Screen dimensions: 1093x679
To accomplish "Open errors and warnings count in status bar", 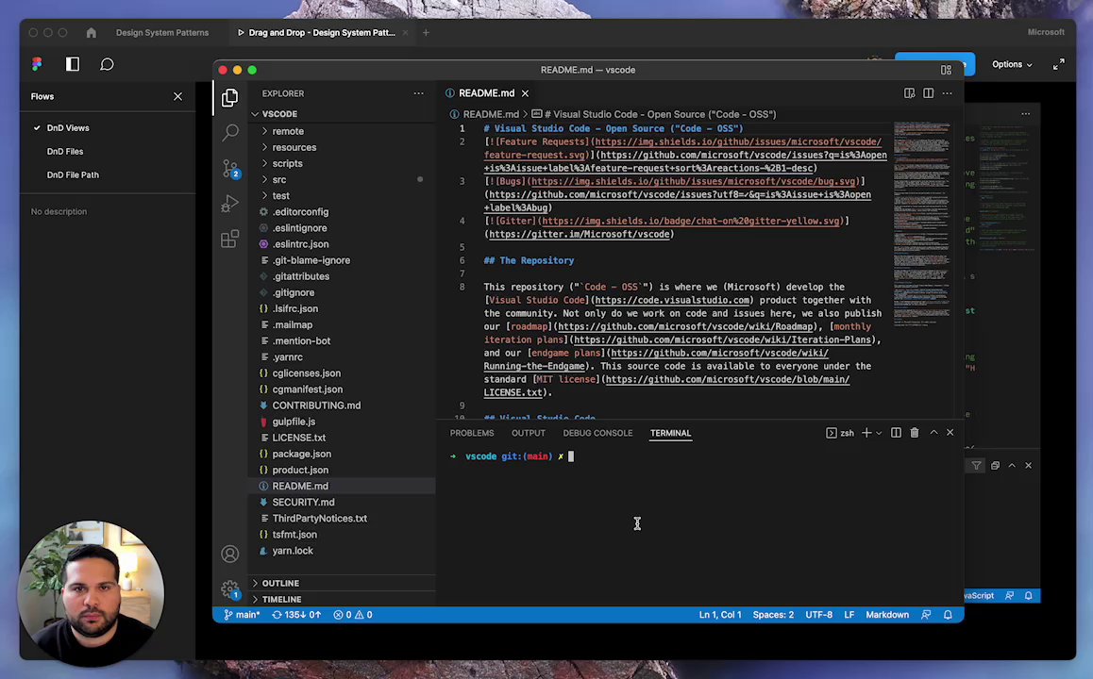I will point(353,615).
